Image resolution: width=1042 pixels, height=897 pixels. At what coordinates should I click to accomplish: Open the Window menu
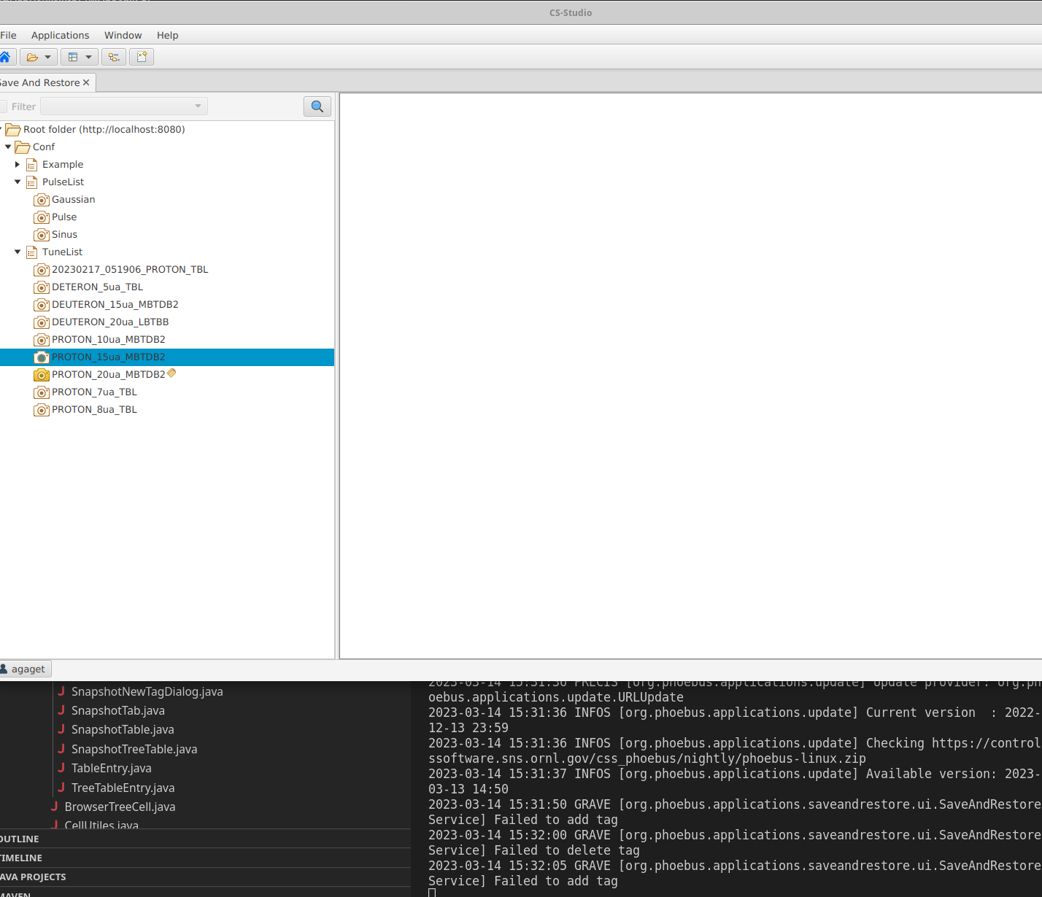coord(123,35)
